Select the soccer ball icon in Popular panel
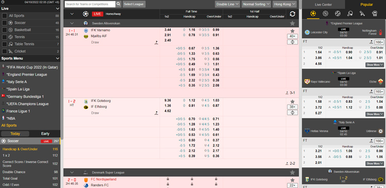Screen dimensions: 386x188 313,13
